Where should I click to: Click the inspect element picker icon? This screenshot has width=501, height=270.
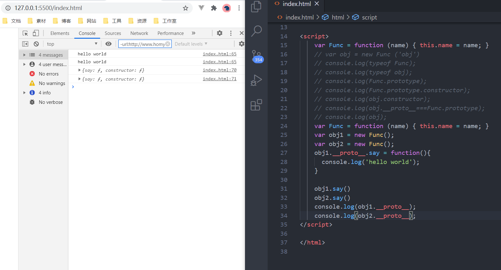(x=26, y=33)
